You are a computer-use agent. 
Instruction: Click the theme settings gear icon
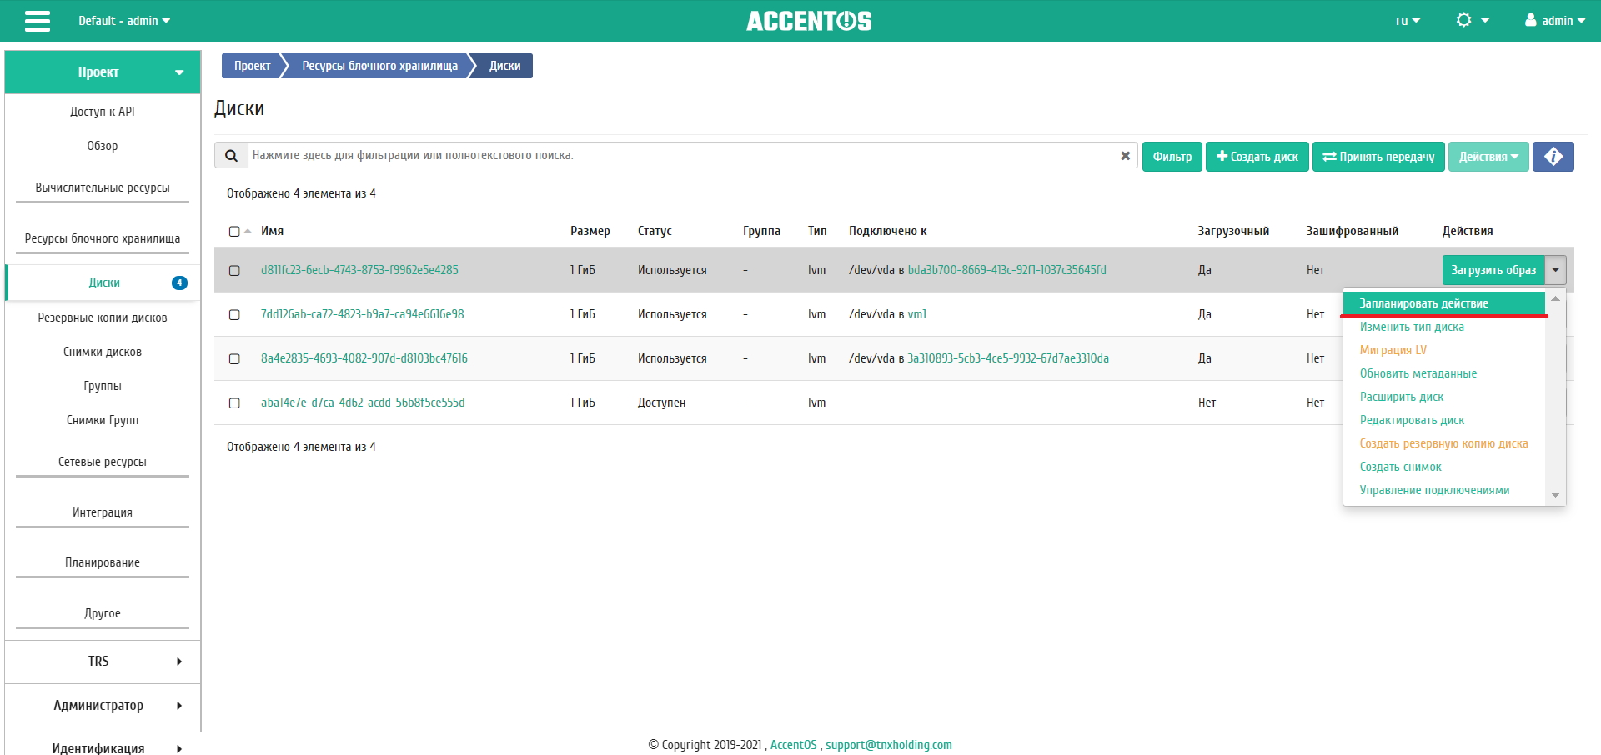1472,20
